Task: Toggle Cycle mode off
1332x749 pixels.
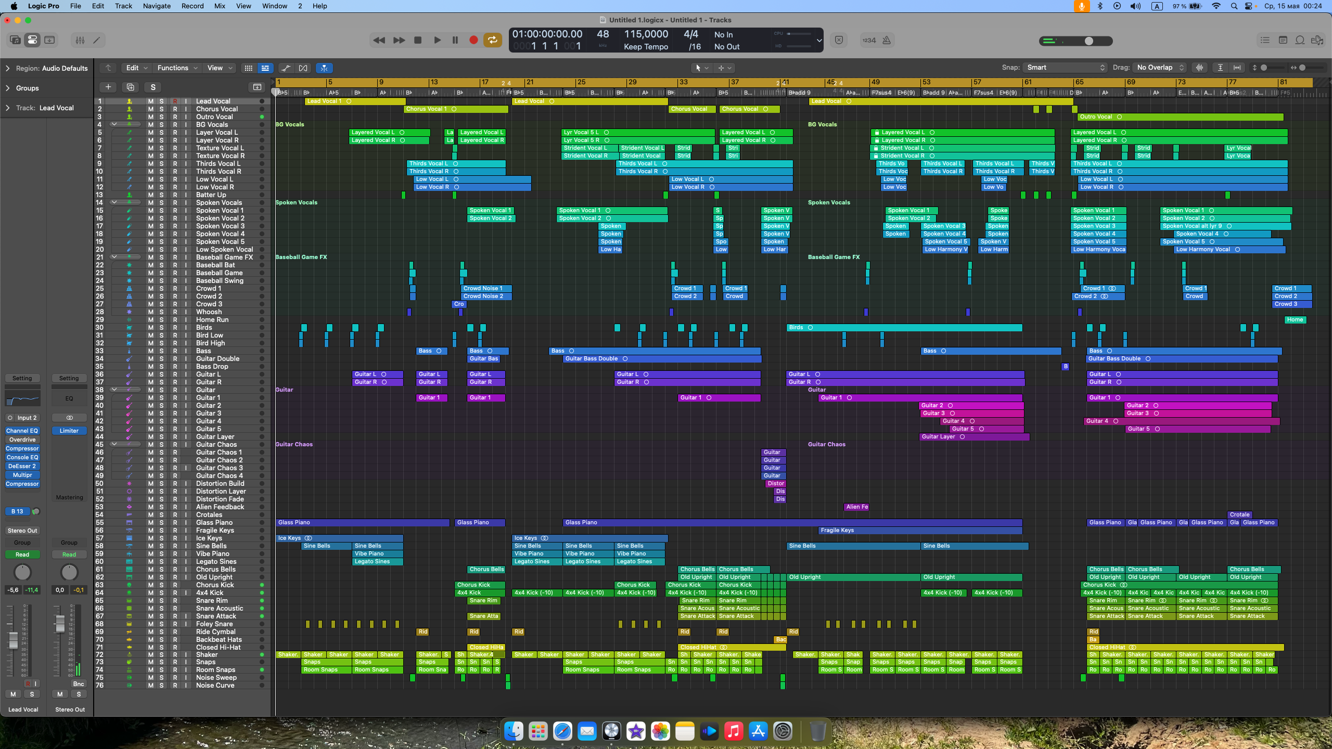Action: coord(492,40)
